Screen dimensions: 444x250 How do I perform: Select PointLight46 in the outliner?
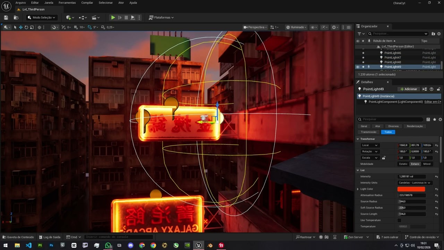[393, 53]
